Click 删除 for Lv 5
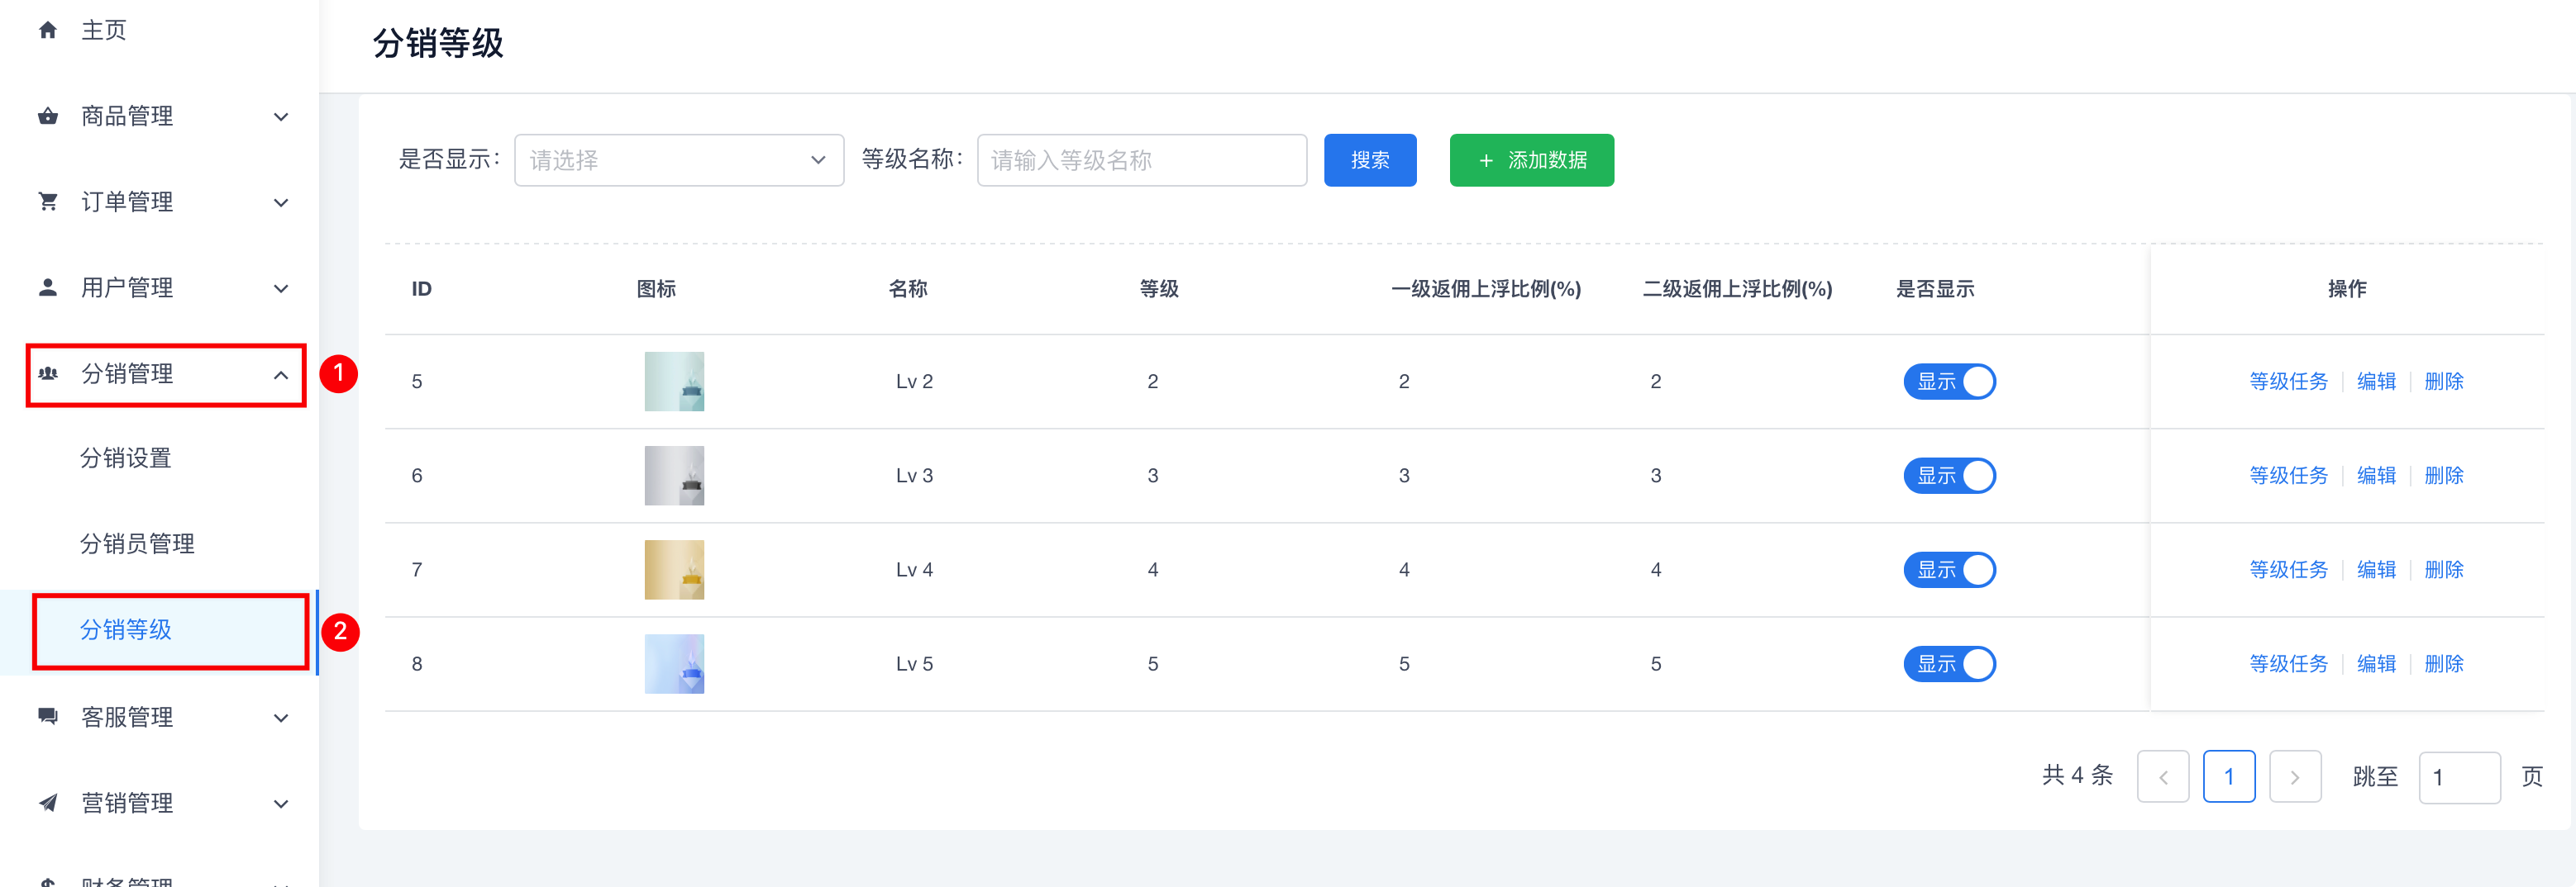 point(2443,663)
